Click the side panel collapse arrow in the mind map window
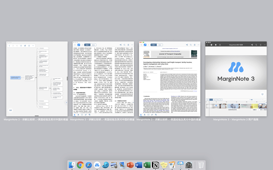The image size is (273, 170). [66, 102]
